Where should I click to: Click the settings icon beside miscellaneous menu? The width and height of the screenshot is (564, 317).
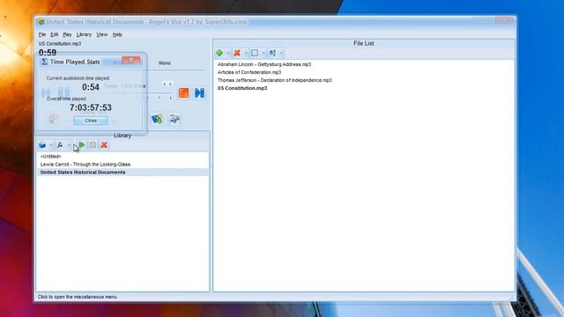coord(174,119)
